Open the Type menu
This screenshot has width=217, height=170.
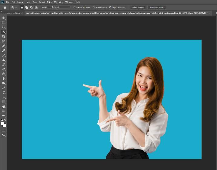35,2
